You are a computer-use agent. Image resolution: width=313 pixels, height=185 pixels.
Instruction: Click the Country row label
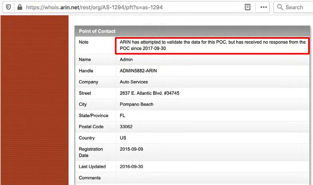[x=87, y=138]
